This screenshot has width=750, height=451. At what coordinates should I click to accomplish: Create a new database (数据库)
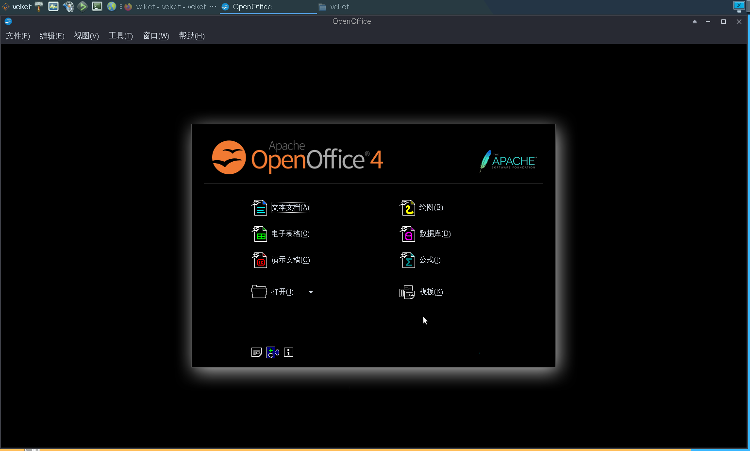tap(425, 234)
